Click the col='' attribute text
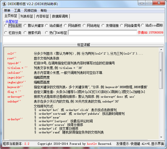 tap(12, 53)
